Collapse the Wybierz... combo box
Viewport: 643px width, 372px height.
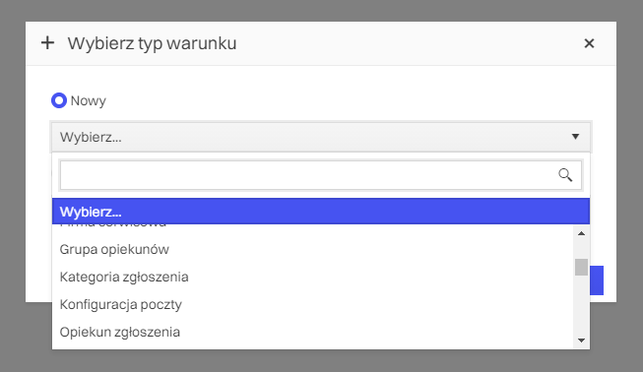point(321,137)
